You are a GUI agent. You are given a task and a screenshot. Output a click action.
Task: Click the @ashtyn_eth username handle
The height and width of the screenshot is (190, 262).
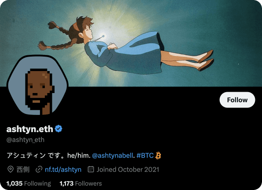point(25,140)
